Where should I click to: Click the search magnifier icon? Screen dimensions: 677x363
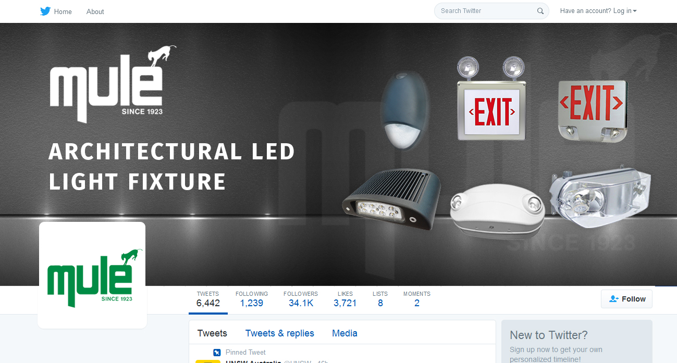(x=540, y=11)
